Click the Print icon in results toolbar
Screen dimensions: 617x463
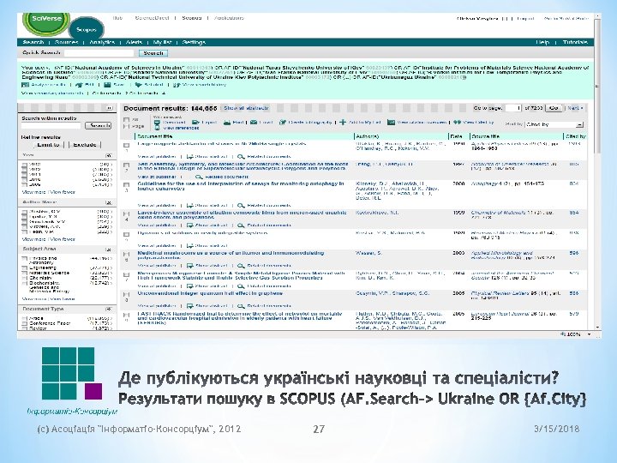coord(227,123)
